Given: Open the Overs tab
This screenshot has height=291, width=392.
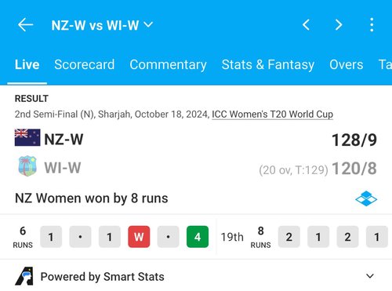Looking at the screenshot, I should pyautogui.click(x=347, y=64).
